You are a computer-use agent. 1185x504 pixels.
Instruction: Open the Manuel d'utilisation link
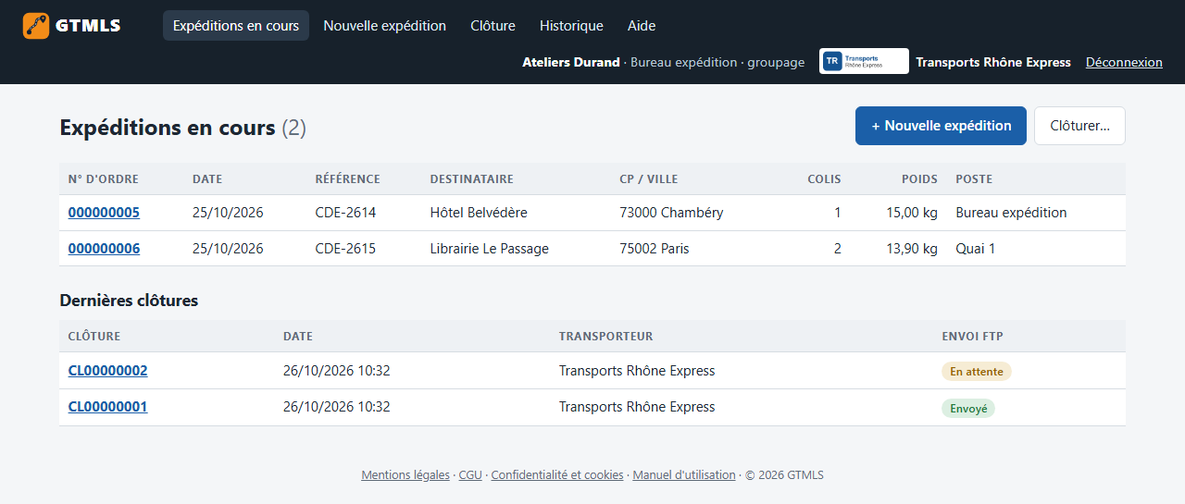(684, 475)
